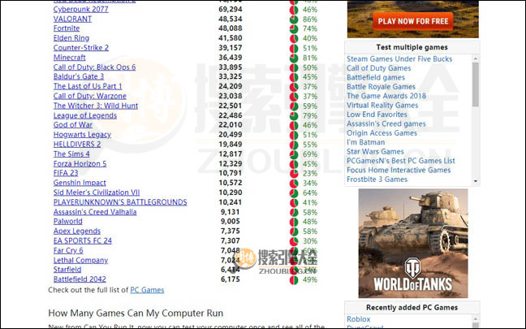This screenshot has height=329, width=526.
Task: Open the Palworld link
Action: (x=67, y=222)
